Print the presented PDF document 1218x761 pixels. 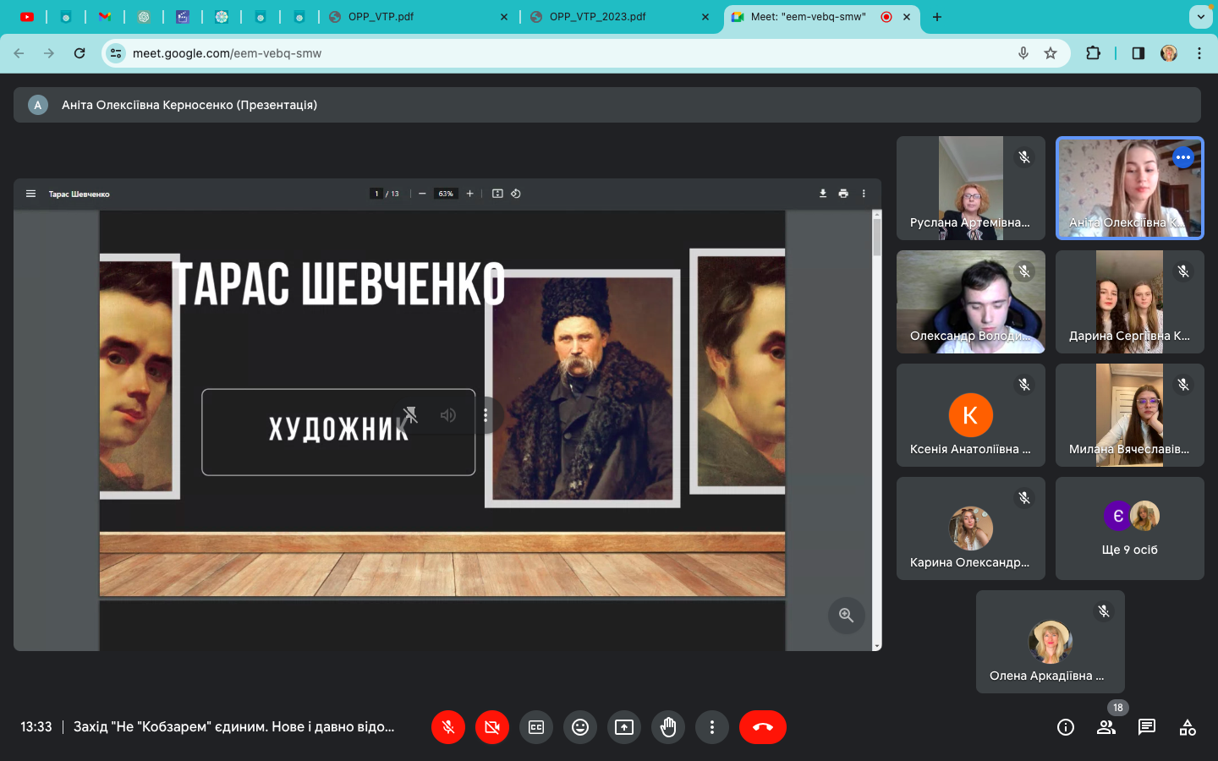(843, 194)
